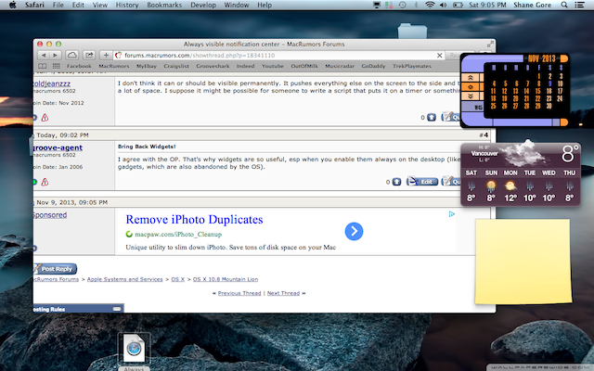
Task: Collapse the Posting Rules box
Action: click(117, 309)
